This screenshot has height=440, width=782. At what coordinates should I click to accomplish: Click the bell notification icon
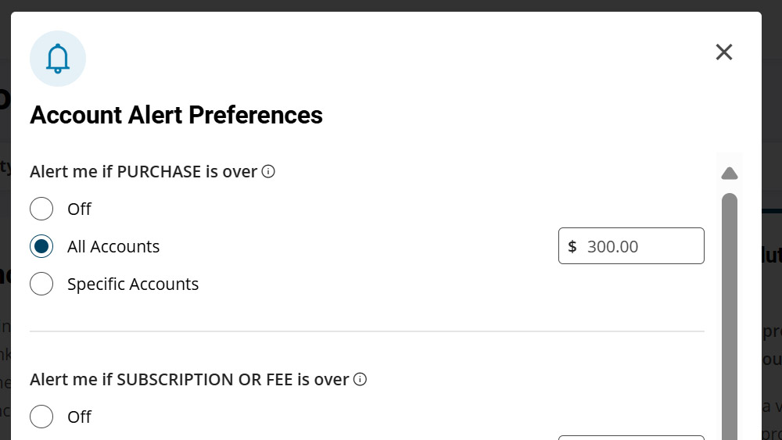pos(58,59)
